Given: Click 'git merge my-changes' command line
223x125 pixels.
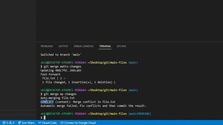Looking at the screenshot, I should click(x=59, y=94).
